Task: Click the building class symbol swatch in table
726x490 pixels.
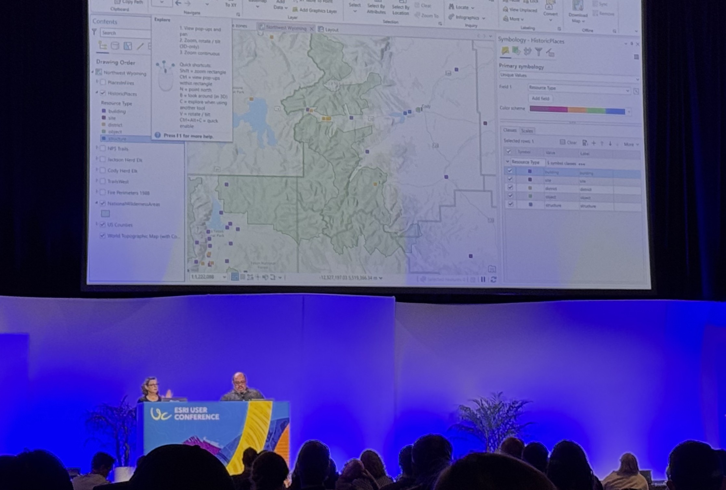Action: pos(530,171)
